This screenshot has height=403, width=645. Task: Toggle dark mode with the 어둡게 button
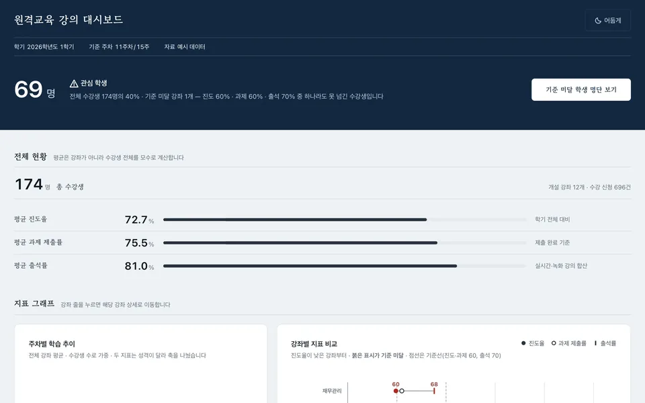coord(607,20)
